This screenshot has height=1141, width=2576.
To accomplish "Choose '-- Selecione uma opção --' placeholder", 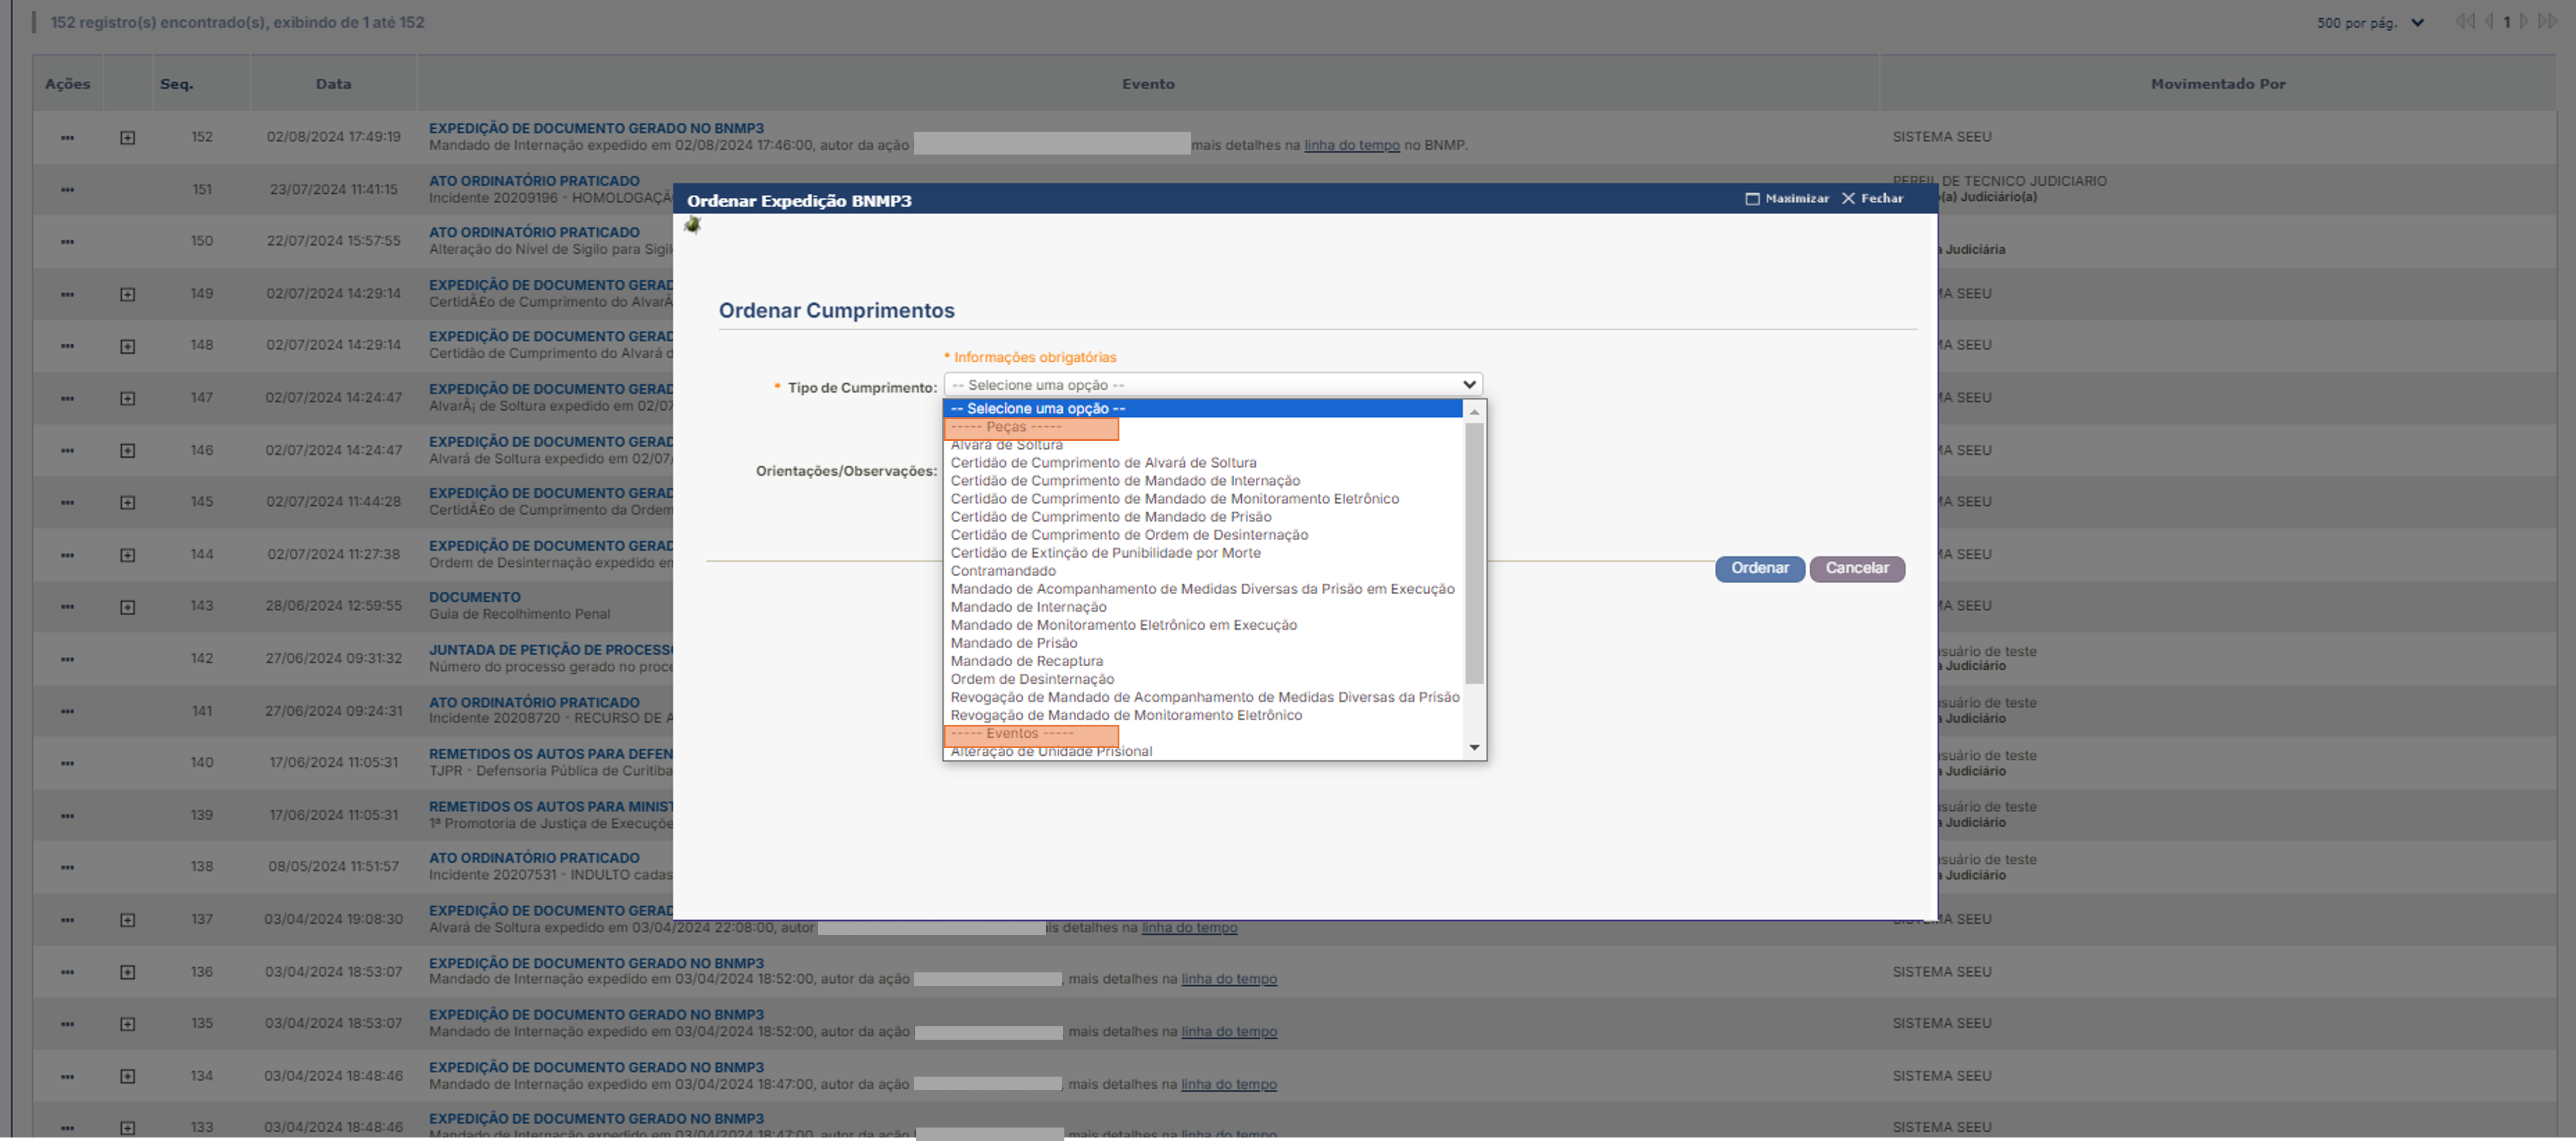I will point(1203,409).
